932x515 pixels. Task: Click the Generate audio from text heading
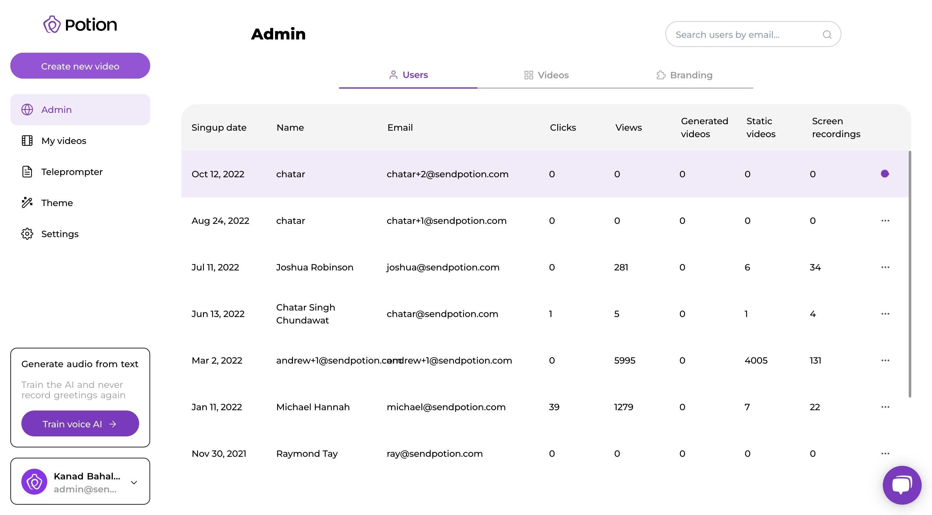tap(80, 364)
